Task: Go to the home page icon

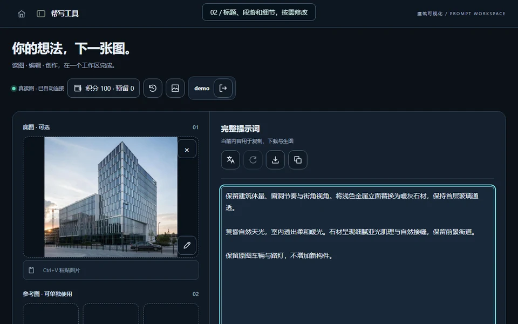Action: pyautogui.click(x=22, y=13)
